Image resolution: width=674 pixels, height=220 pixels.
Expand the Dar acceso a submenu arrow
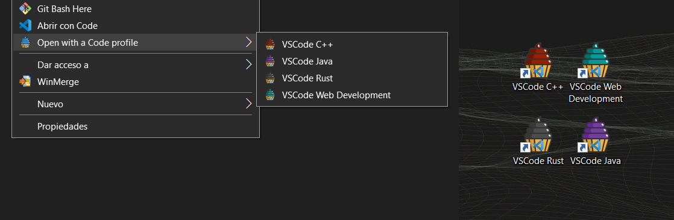coord(248,64)
